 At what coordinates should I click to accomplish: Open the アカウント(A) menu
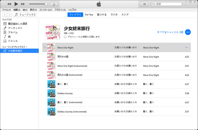[x=60, y=10]
